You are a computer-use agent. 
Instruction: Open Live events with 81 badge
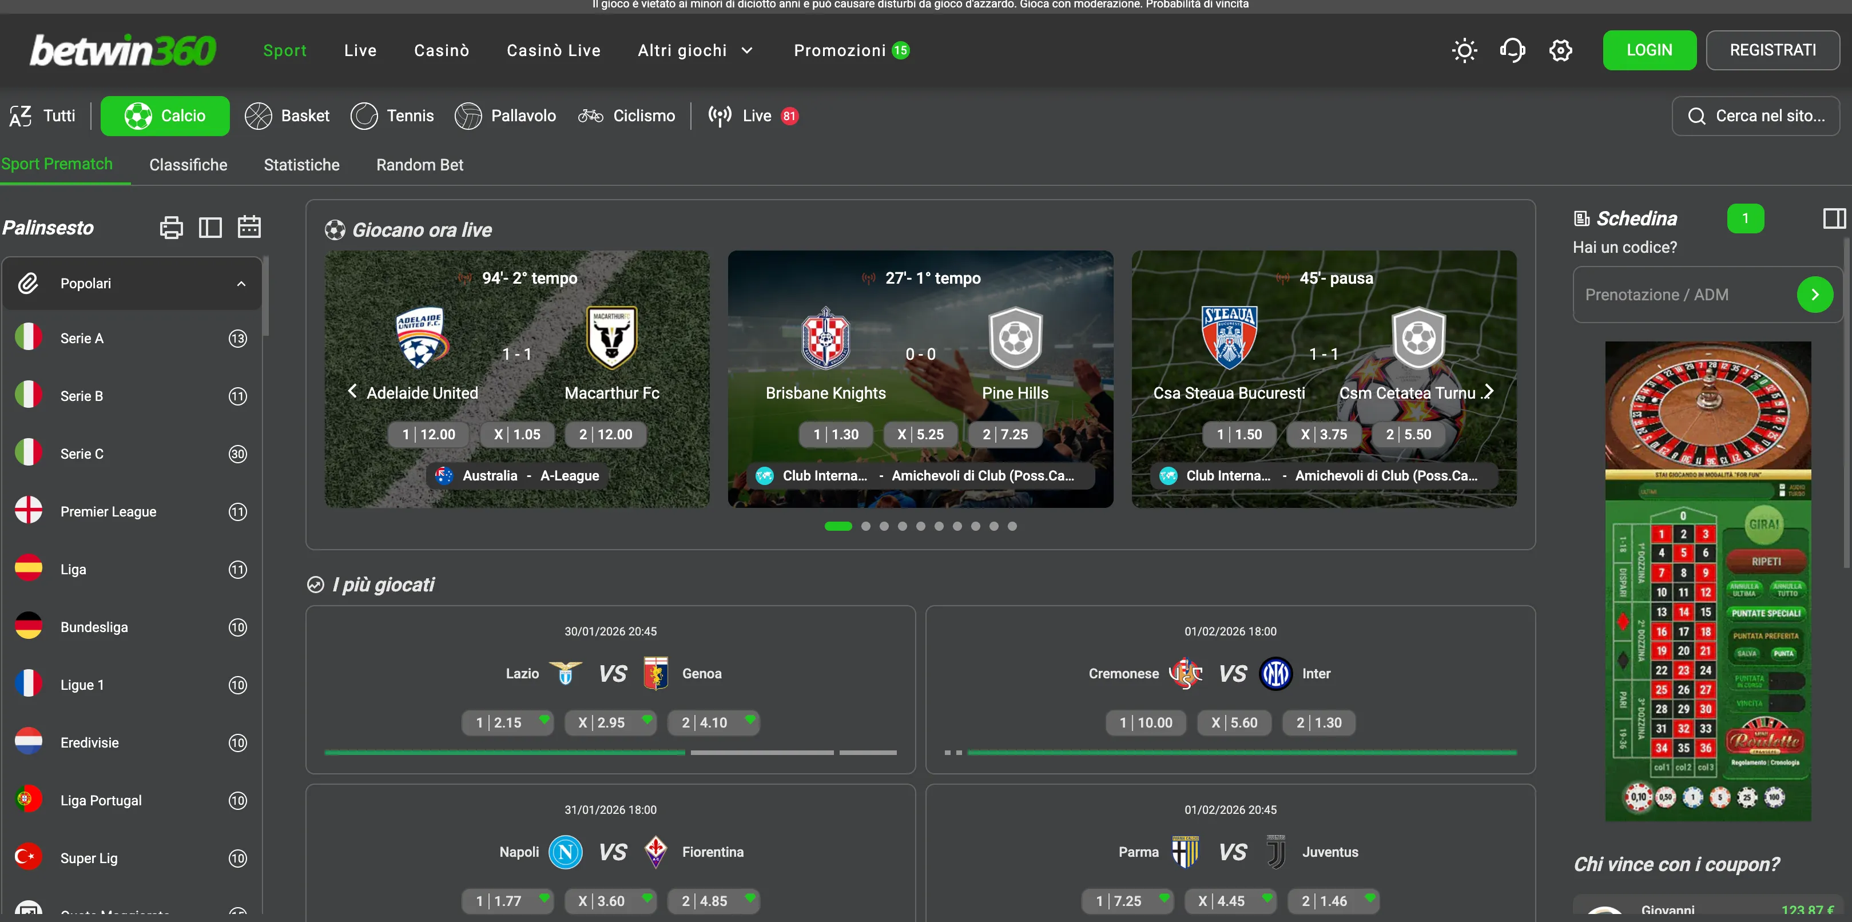click(753, 116)
